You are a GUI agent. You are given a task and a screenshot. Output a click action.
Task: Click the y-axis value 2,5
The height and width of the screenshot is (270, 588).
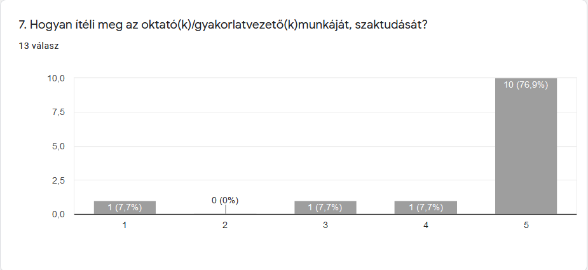point(58,180)
